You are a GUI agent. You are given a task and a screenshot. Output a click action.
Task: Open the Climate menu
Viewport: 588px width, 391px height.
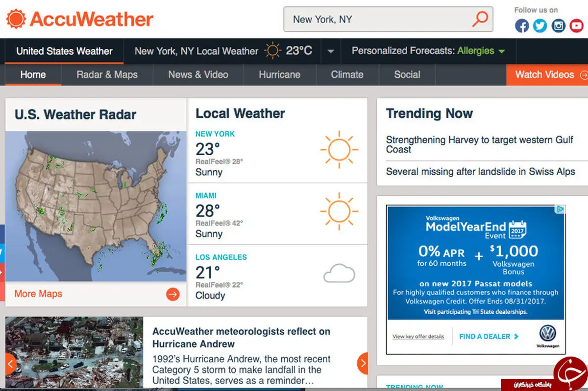point(347,75)
